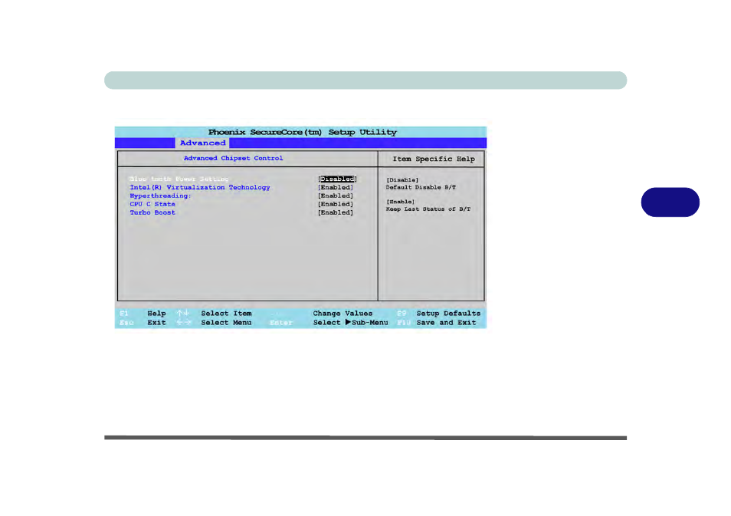731x516 pixels.
Task: Select the Advanced menu tab
Action: coord(202,143)
